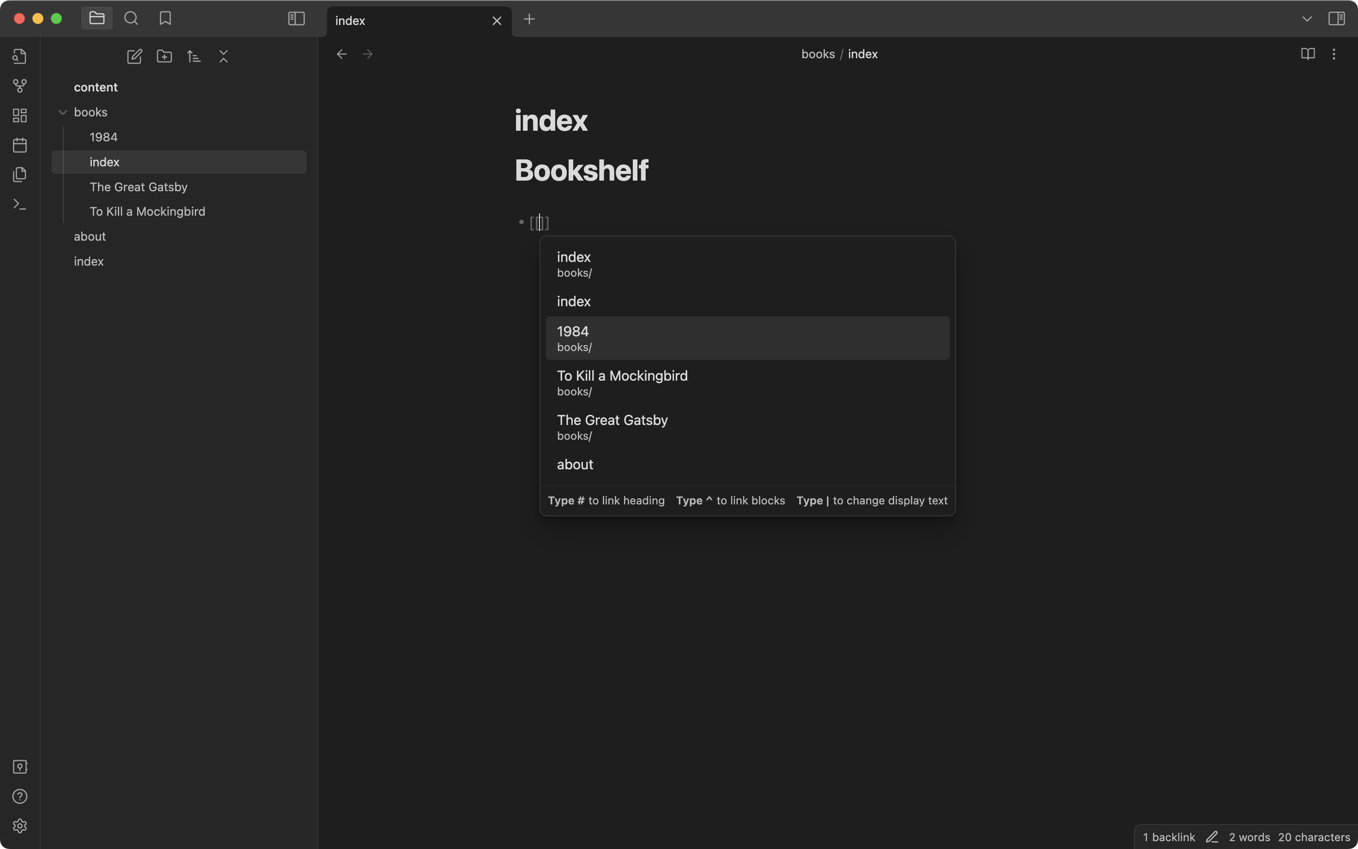
Task: Collapse the books folder in sidebar
Action: click(x=62, y=111)
